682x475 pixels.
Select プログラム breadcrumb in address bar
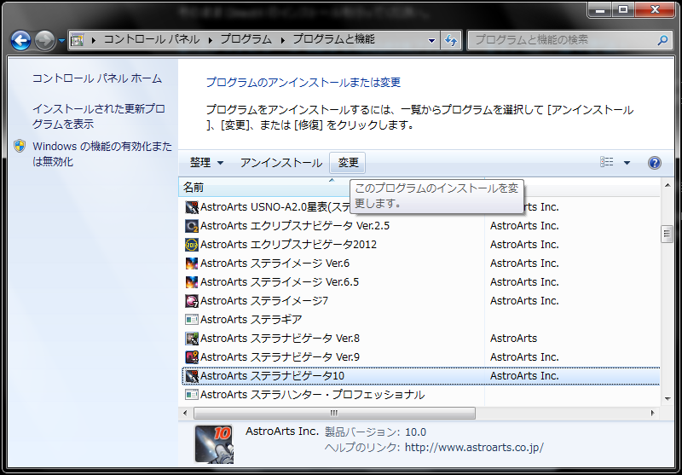[x=246, y=39]
